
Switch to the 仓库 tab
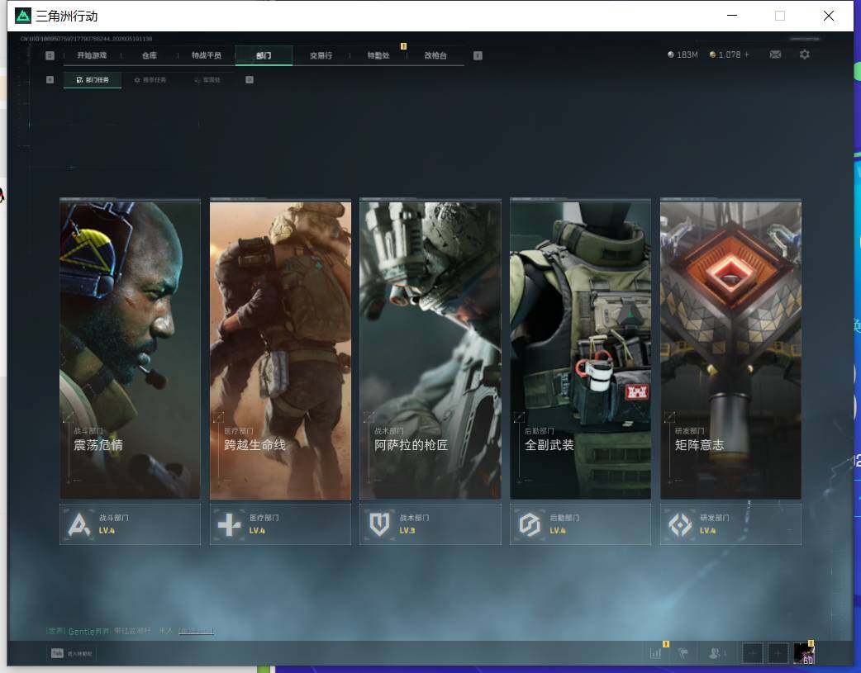[150, 55]
